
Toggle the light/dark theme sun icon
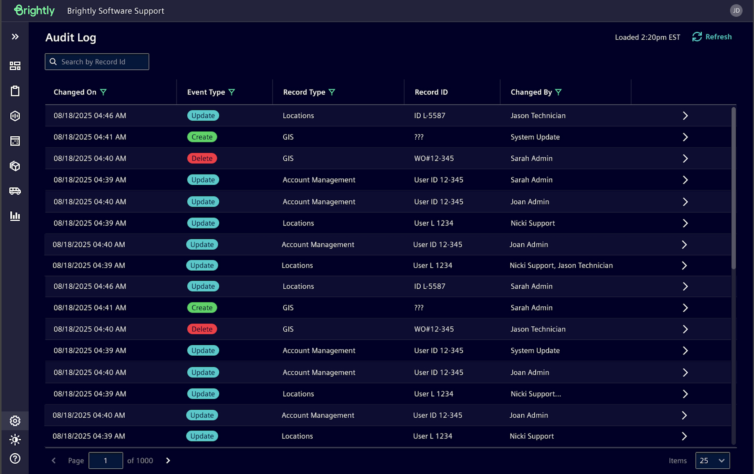(15, 440)
